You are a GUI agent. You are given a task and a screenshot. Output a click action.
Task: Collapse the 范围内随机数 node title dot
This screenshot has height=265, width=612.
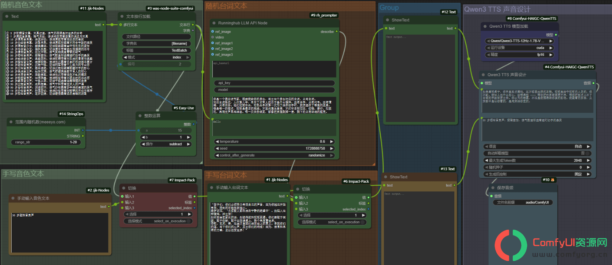coord(11,122)
